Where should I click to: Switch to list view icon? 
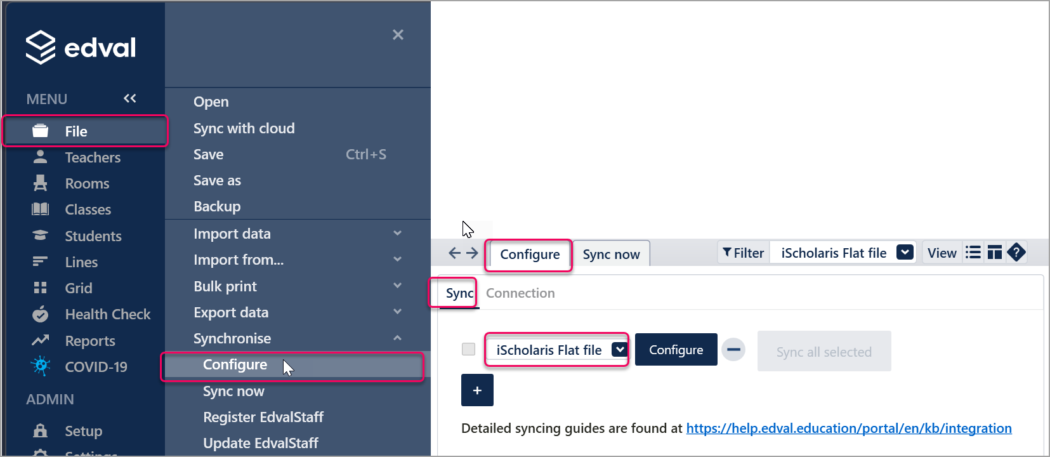[x=973, y=253]
